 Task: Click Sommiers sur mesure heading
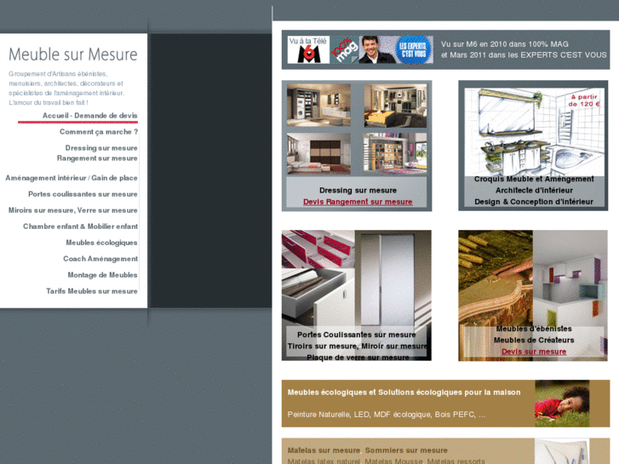click(x=406, y=450)
